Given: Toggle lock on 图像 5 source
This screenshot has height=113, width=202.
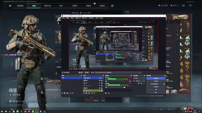Looking at the screenshot, I should click(x=102, y=80).
